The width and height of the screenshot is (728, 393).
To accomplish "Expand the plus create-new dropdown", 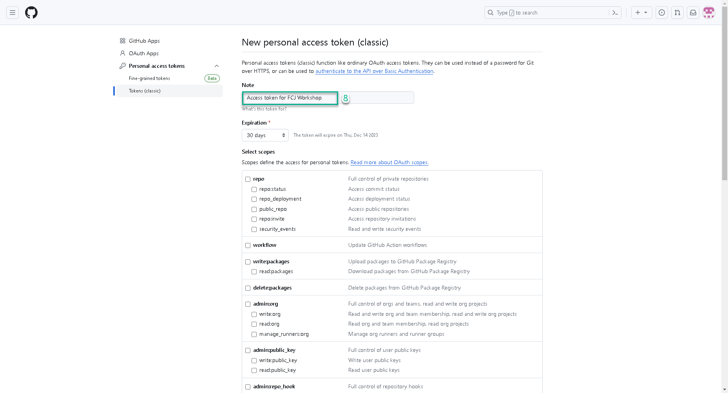I will [641, 13].
